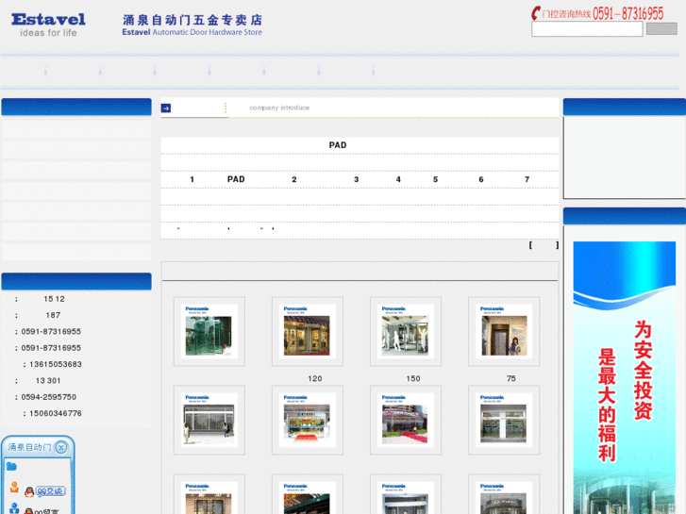This screenshot has width=686, height=514.
Task: Click the 150 product label
Action: point(413,378)
